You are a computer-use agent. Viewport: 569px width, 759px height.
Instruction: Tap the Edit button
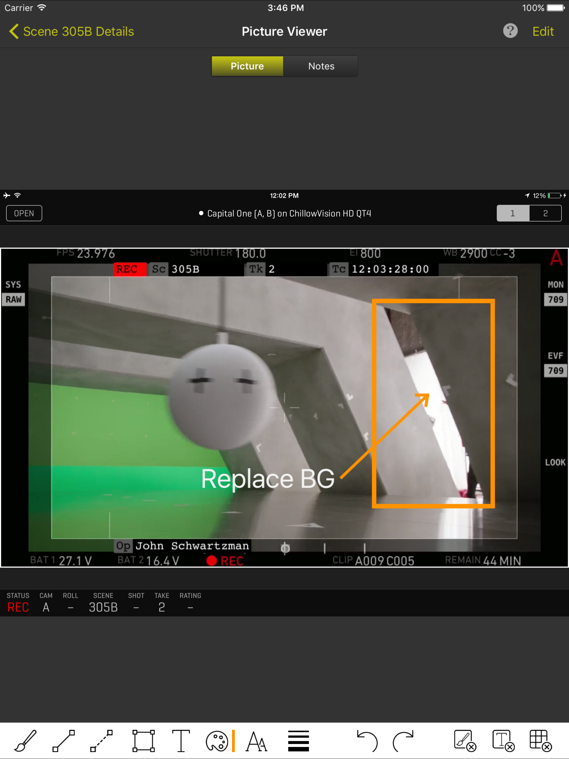[543, 31]
